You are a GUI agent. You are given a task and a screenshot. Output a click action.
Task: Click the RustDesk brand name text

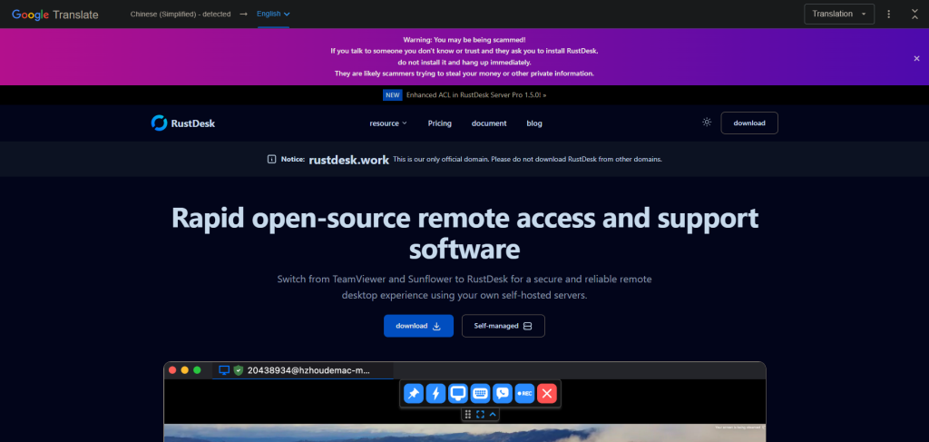pos(192,123)
